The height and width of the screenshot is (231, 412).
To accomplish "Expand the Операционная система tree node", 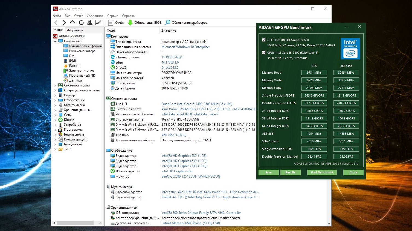I will coord(55,90).
